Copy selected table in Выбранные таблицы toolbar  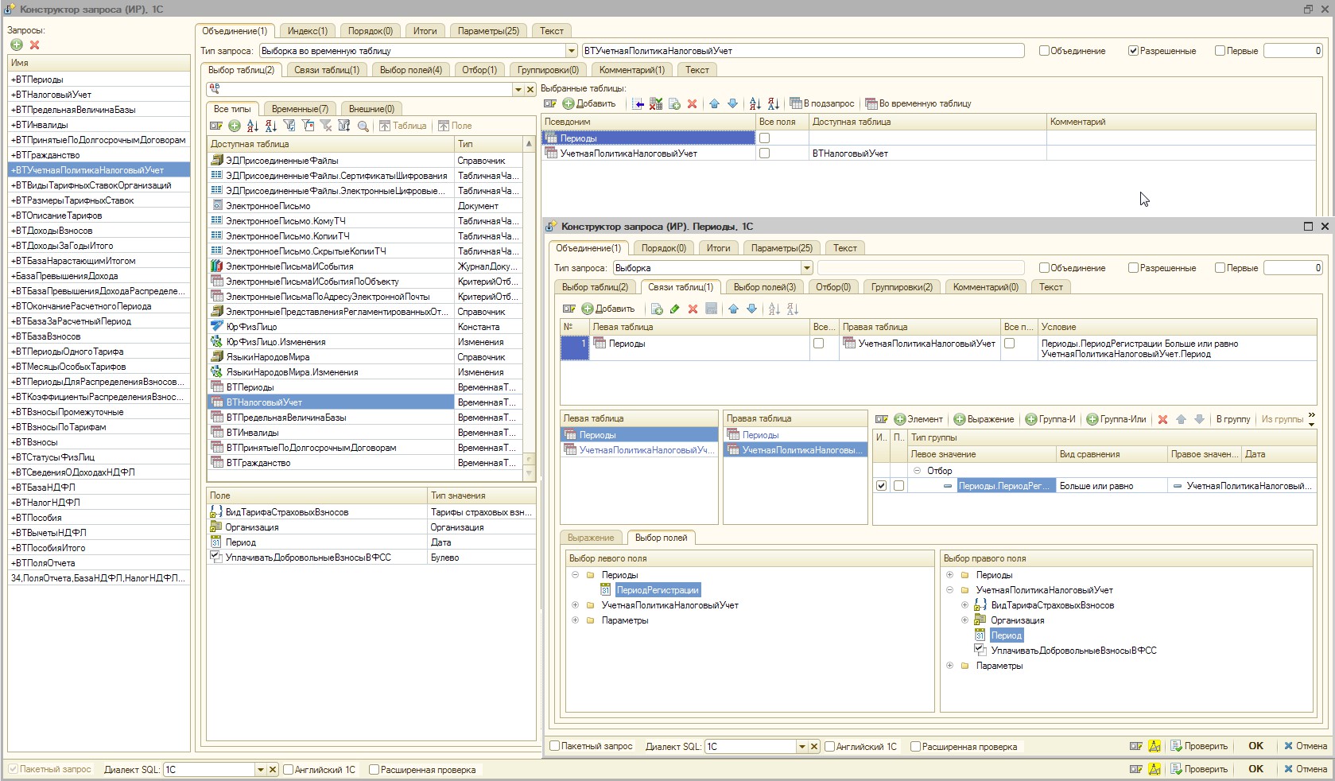pos(674,103)
